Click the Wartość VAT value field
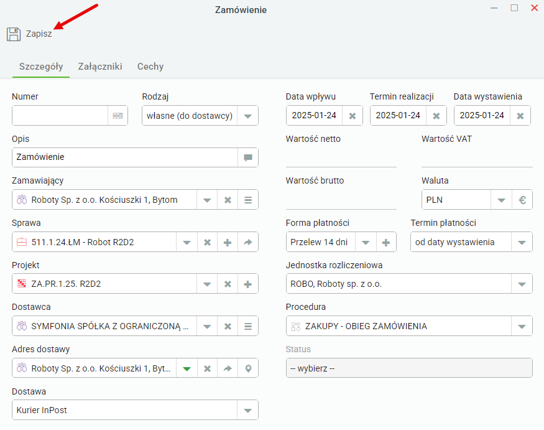 [x=477, y=157]
